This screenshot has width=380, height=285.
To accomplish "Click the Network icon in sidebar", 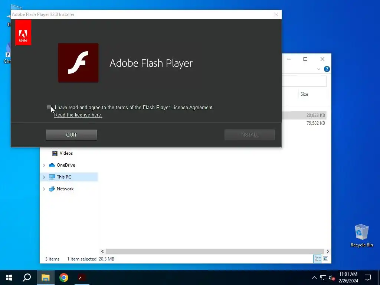I will click(52, 189).
